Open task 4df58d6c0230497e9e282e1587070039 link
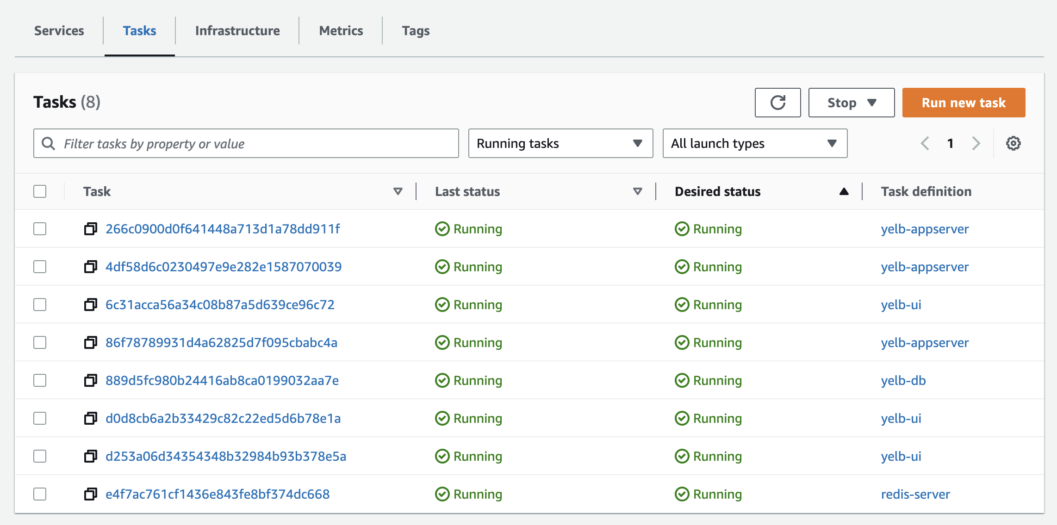This screenshot has width=1057, height=525. 224,267
